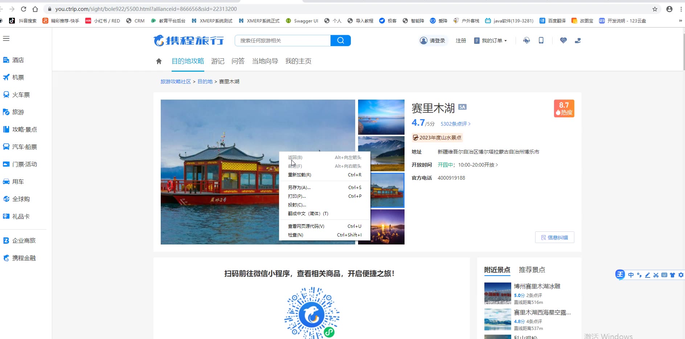The height and width of the screenshot is (339, 685).
Task: Open 攻略·景点 guides in the sidebar
Action: point(20,130)
